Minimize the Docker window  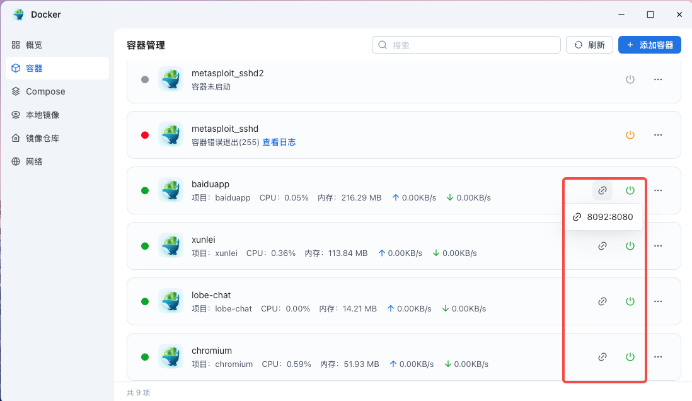click(x=621, y=15)
